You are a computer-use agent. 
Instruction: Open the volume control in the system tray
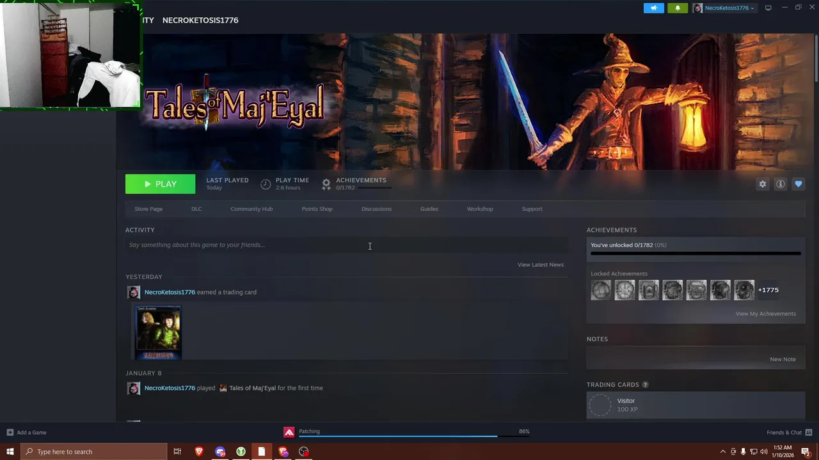click(763, 452)
